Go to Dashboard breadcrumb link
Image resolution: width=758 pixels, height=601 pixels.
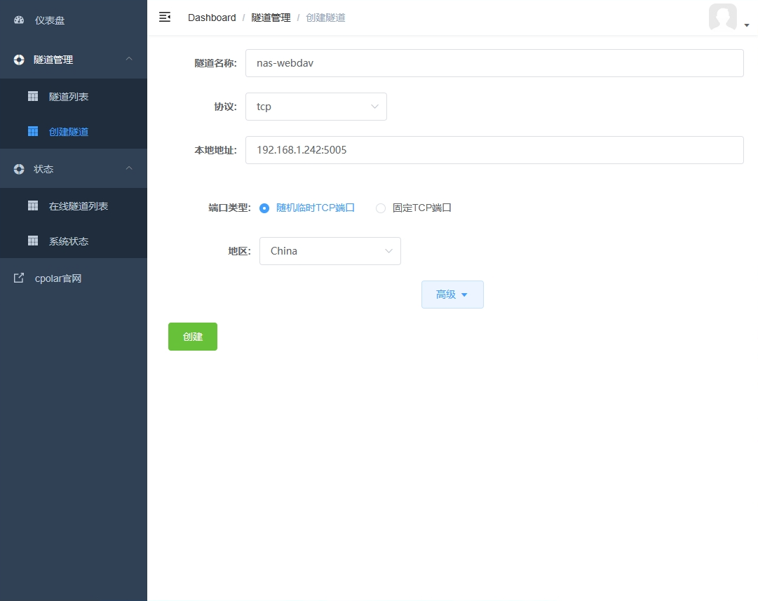212,18
